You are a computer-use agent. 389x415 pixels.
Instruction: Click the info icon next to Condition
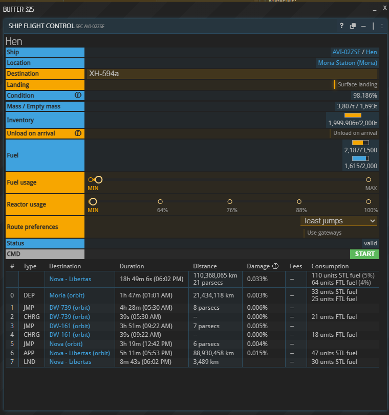pos(78,95)
